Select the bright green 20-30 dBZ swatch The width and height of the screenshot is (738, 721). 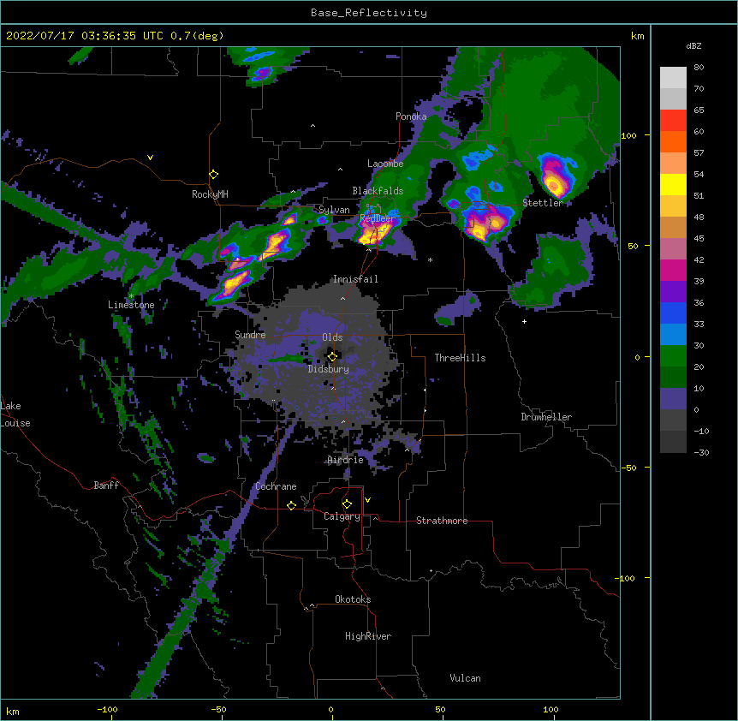(x=673, y=356)
